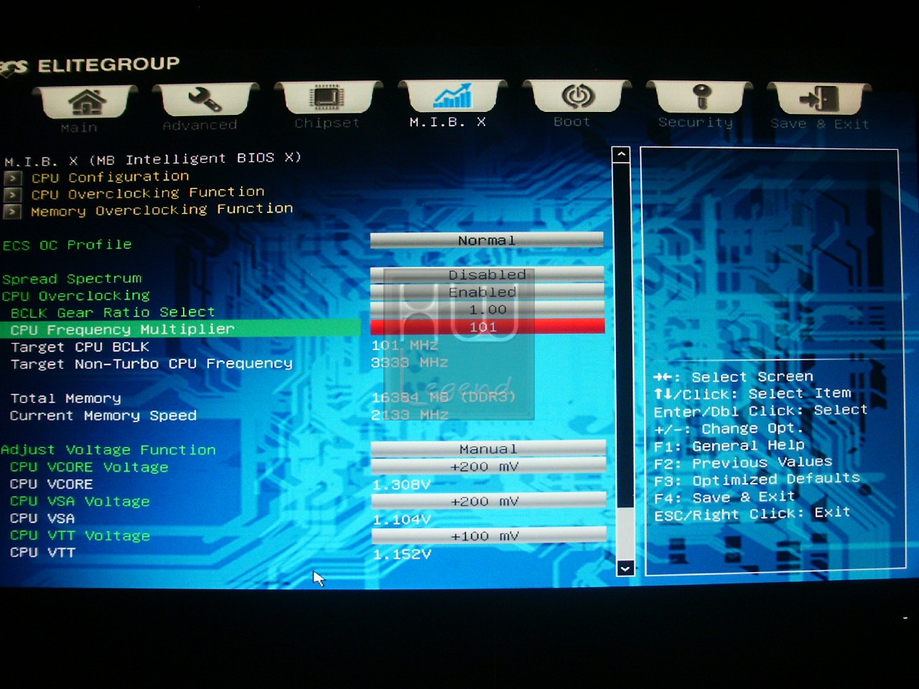Click scrollbar down arrow button
Viewport: 919px width, 689px height.
point(625,568)
